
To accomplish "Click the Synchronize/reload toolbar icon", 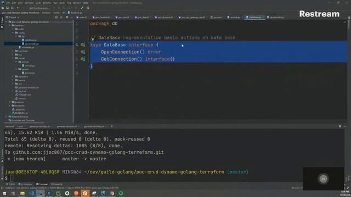I will click(x=12, y=8).
